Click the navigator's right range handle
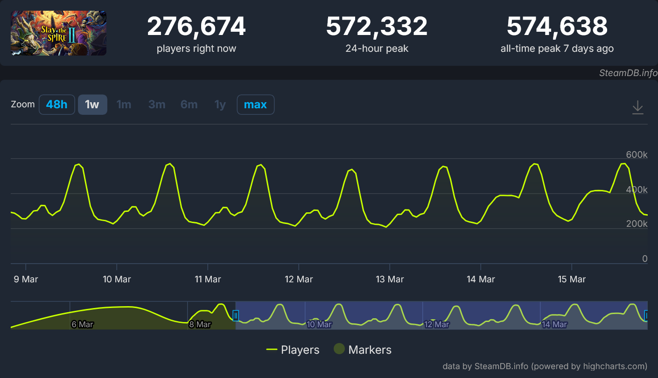 point(646,316)
